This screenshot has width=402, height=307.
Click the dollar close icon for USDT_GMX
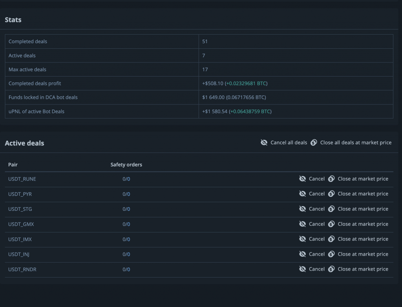coord(331,224)
